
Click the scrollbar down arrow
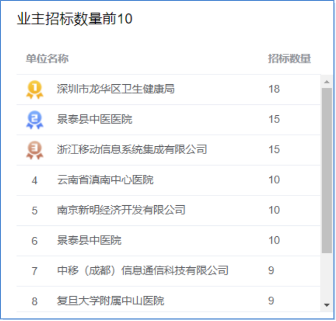pos(327,305)
